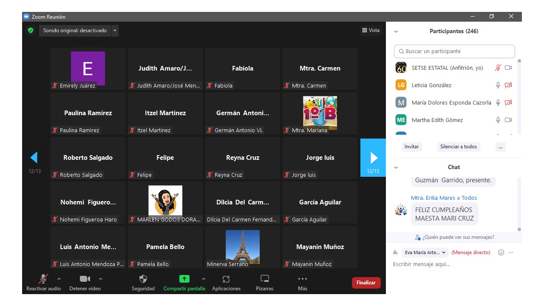Click the (Mensaje directo) label
The width and height of the screenshot is (544, 306).
click(471, 252)
